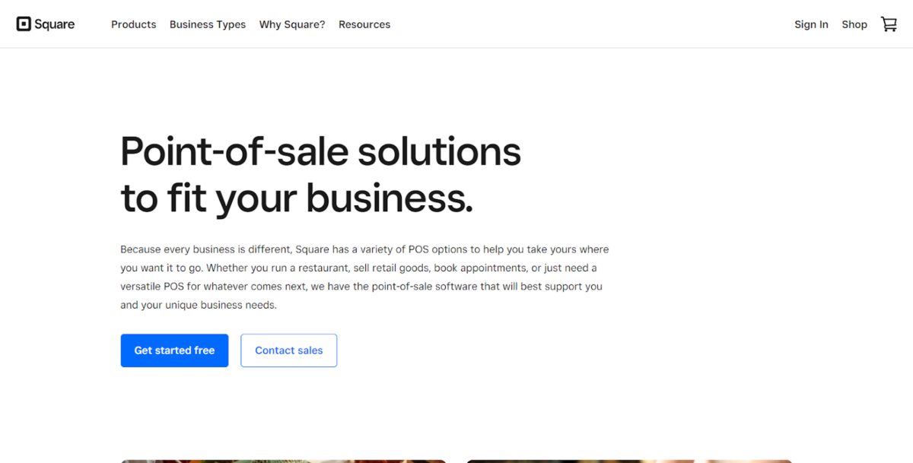Viewport: 913px width, 463px height.
Task: Select the bottom-left image thumbnail
Action: [283, 460]
